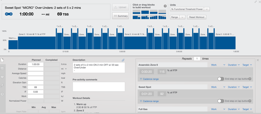The width and height of the screenshot is (261, 114).
Task: Edit the 115 % of FTP field
Action: [x=162, y=72]
